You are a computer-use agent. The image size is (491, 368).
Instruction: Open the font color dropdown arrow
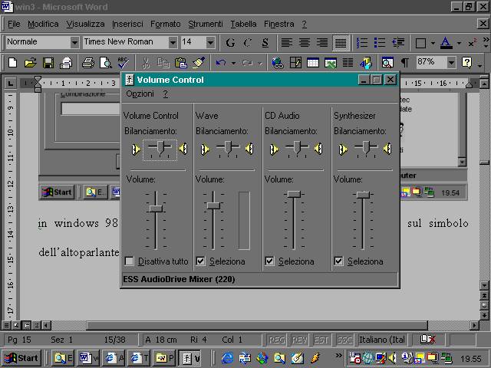pos(459,43)
